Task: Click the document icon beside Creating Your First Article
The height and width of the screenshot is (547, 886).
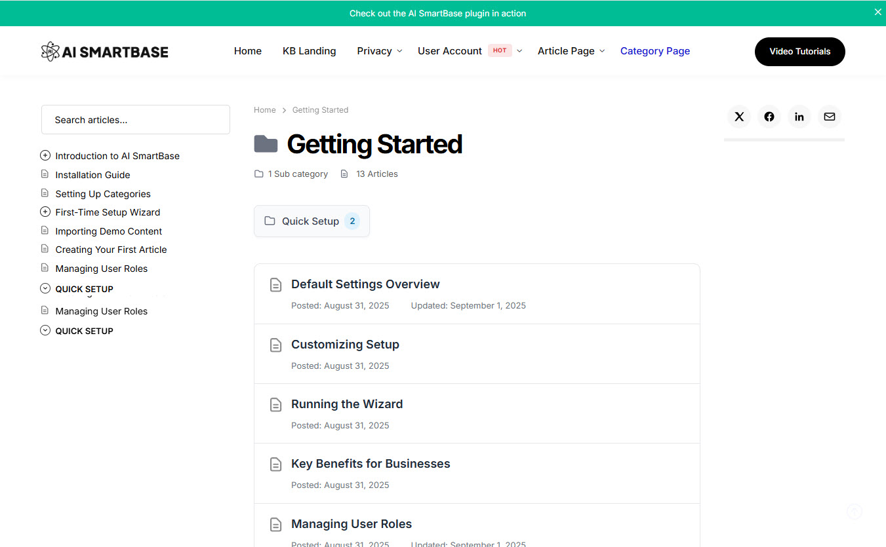Action: tap(45, 249)
